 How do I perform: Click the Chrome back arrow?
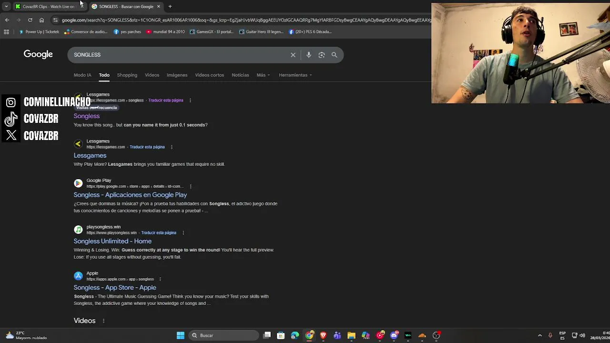tap(7, 20)
